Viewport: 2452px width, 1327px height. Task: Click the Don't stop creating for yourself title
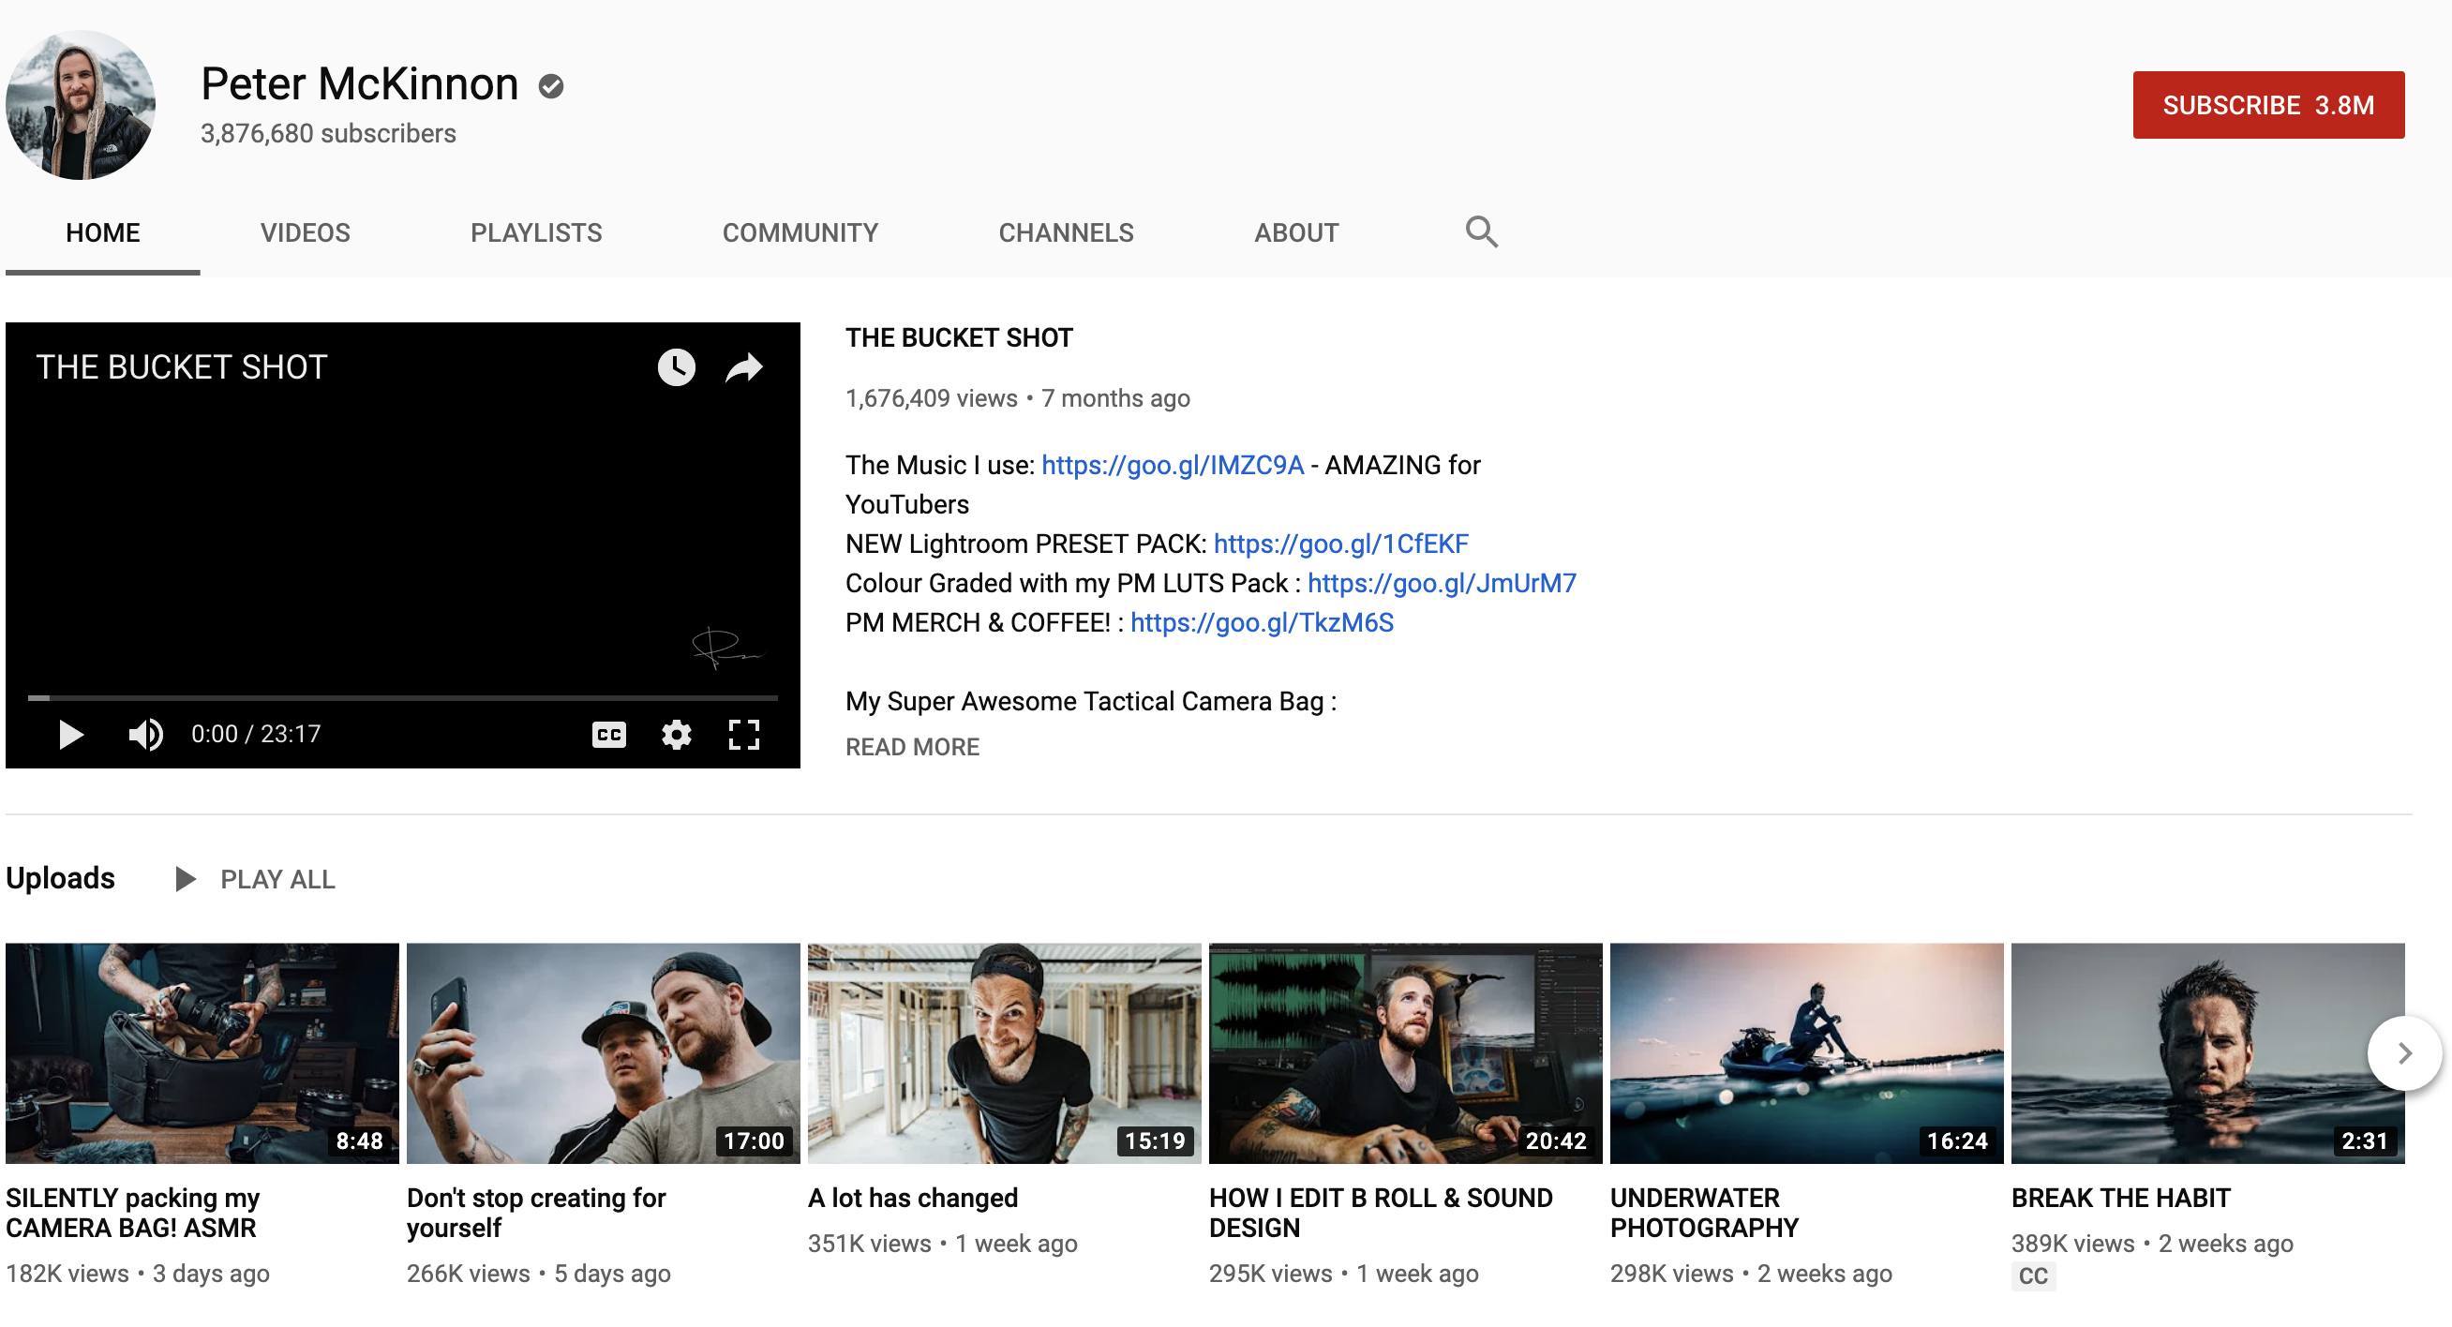pyautogui.click(x=536, y=1213)
